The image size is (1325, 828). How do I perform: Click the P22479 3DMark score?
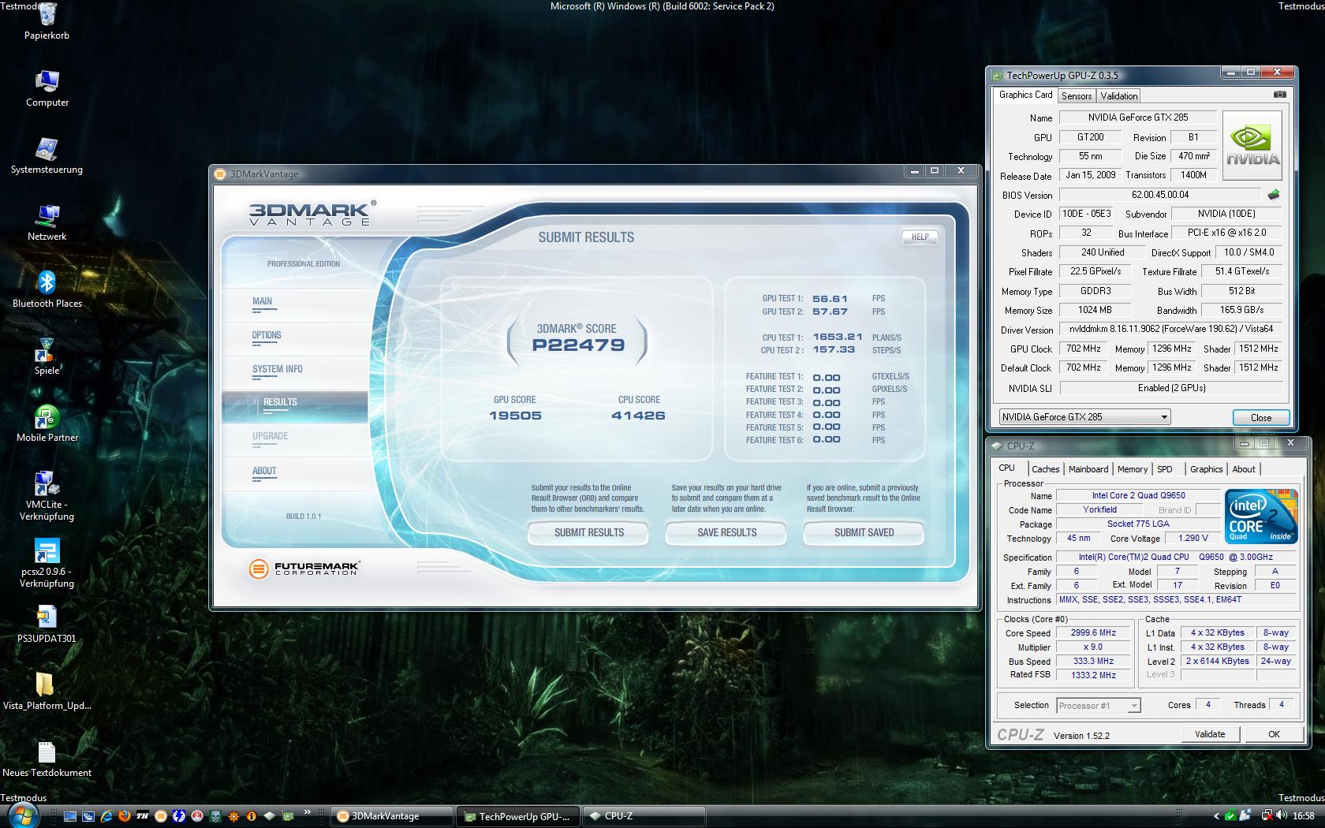coord(578,345)
